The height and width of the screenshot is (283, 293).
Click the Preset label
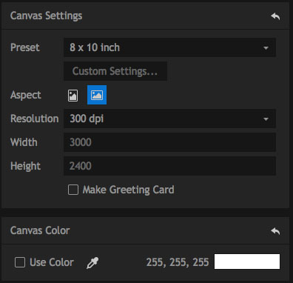(25, 47)
